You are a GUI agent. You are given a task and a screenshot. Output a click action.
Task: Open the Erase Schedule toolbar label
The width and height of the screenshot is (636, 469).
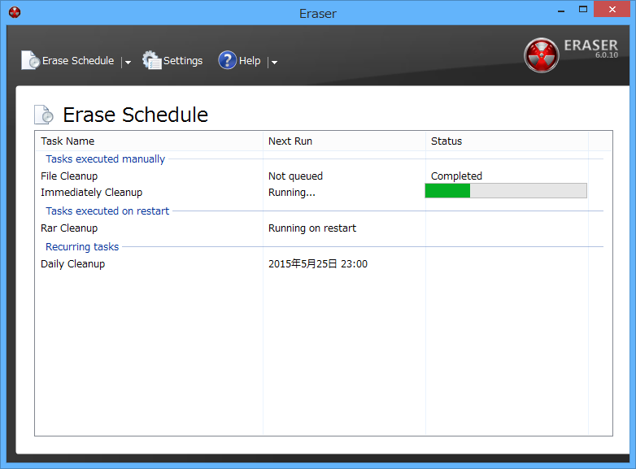78,61
